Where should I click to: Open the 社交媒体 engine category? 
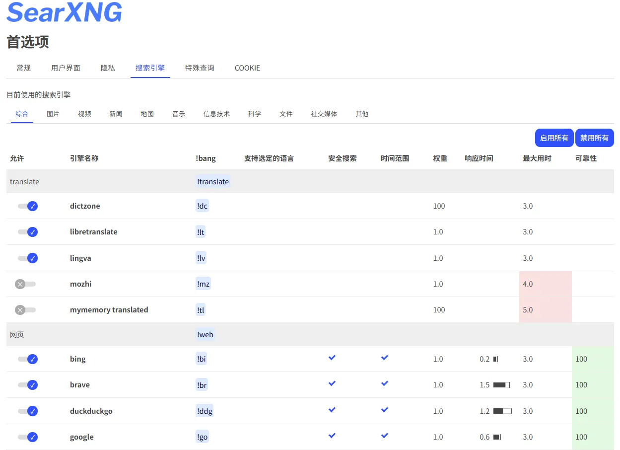(x=324, y=114)
